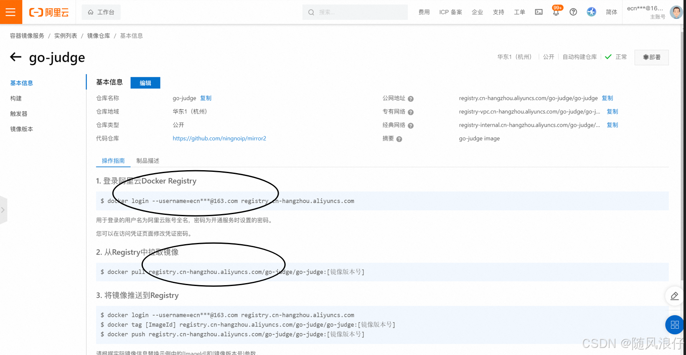Open the ICP 备案 menu
This screenshot has width=686, height=355.
[x=450, y=12]
